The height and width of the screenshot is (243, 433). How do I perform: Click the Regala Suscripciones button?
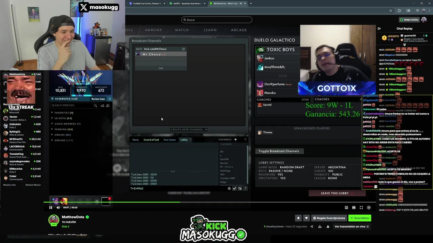click(x=329, y=218)
